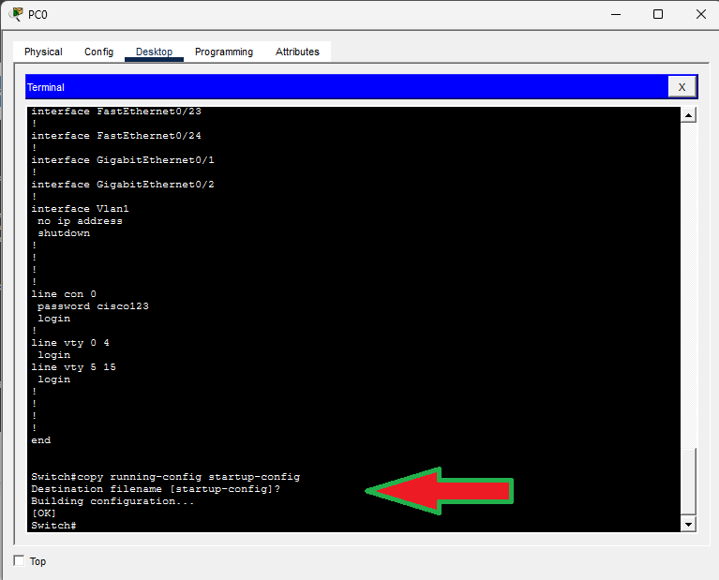Minimize the PC0 window
The width and height of the screenshot is (719, 580).
[616, 14]
